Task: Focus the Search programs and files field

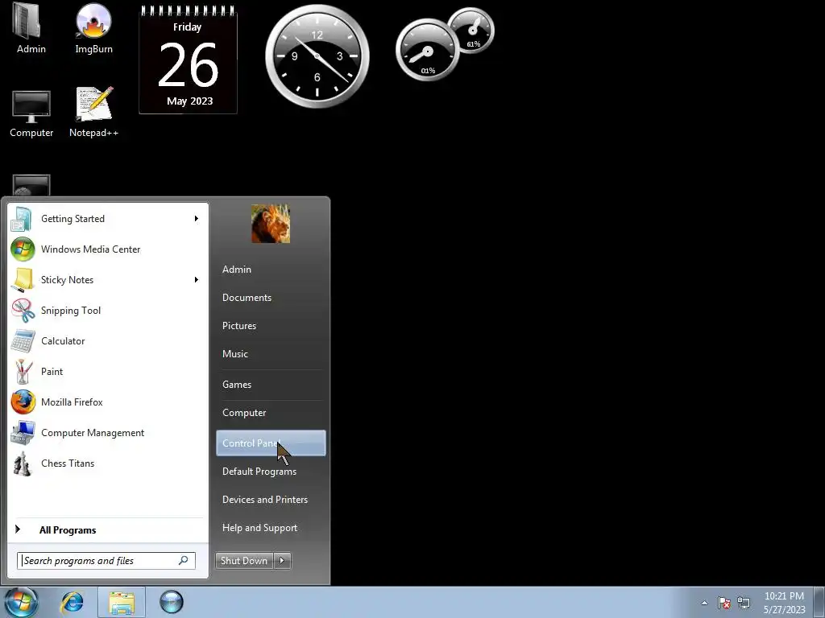Action: (106, 561)
